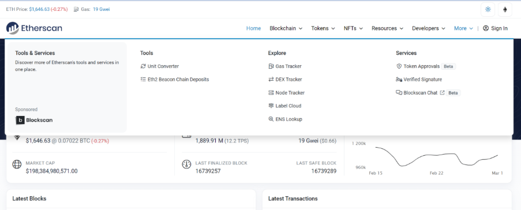Click the Tools & Services heading
Image resolution: width=521 pixels, height=210 pixels.
click(x=35, y=53)
